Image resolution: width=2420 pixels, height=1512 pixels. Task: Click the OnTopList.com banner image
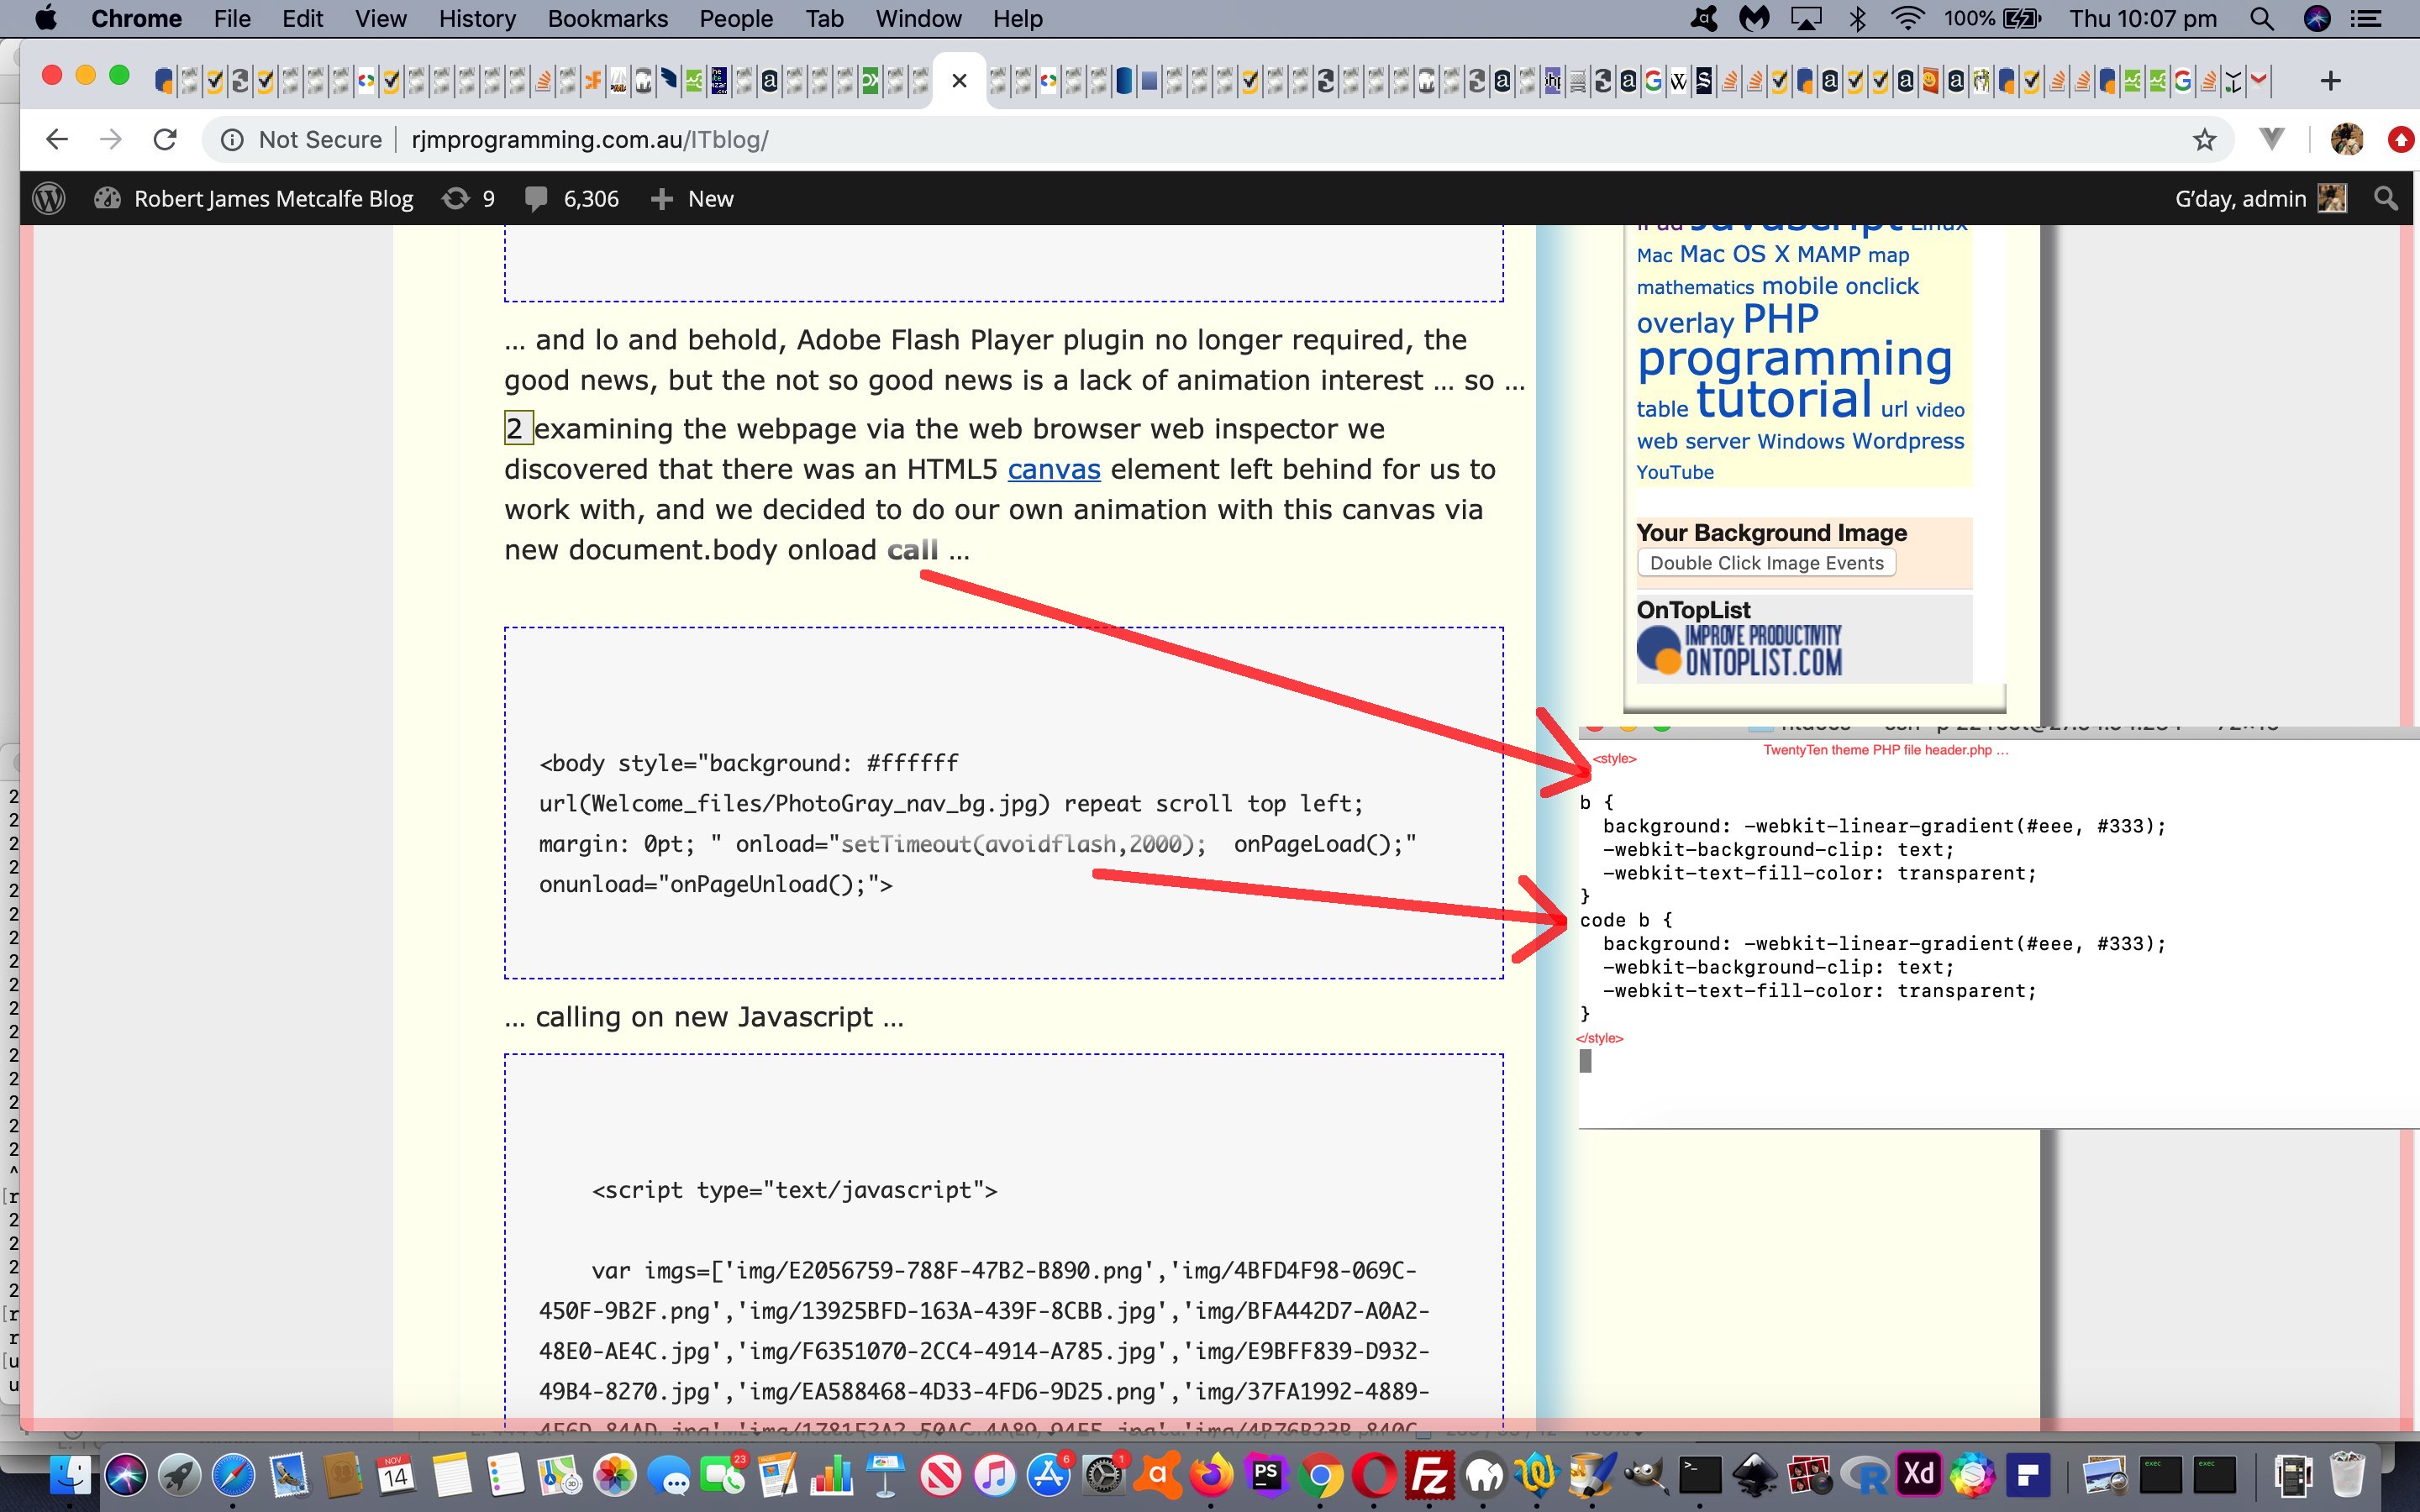[x=1739, y=650]
